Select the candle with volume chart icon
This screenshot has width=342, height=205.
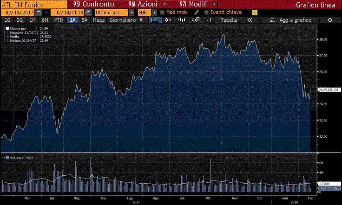[195, 20]
